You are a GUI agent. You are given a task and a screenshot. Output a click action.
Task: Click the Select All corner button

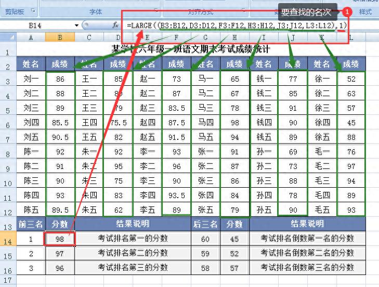click(8, 37)
